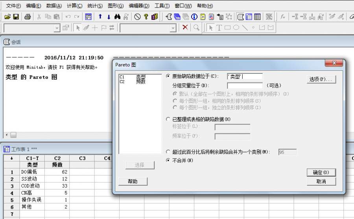Select the line drawing tool
Screen dimensions: 354x219
point(245,28)
